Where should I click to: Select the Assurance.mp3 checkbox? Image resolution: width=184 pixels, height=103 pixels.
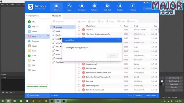pos(79,64)
